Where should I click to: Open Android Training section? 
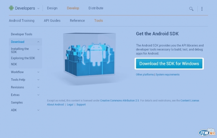click(x=22, y=21)
